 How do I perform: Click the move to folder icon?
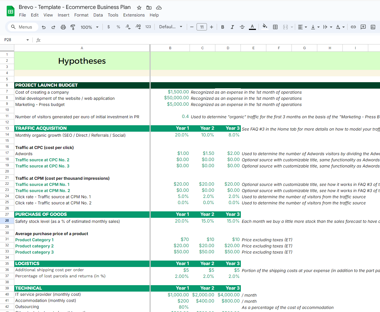click(x=149, y=8)
